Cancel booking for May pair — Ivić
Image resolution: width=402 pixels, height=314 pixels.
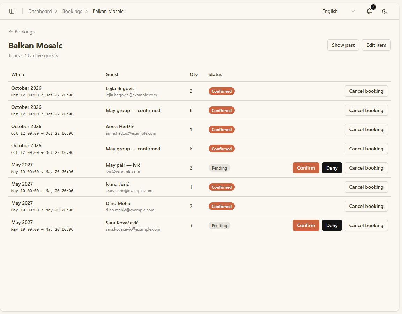click(366, 168)
